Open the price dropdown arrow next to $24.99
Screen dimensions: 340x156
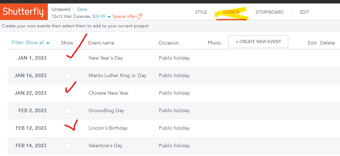pos(109,17)
